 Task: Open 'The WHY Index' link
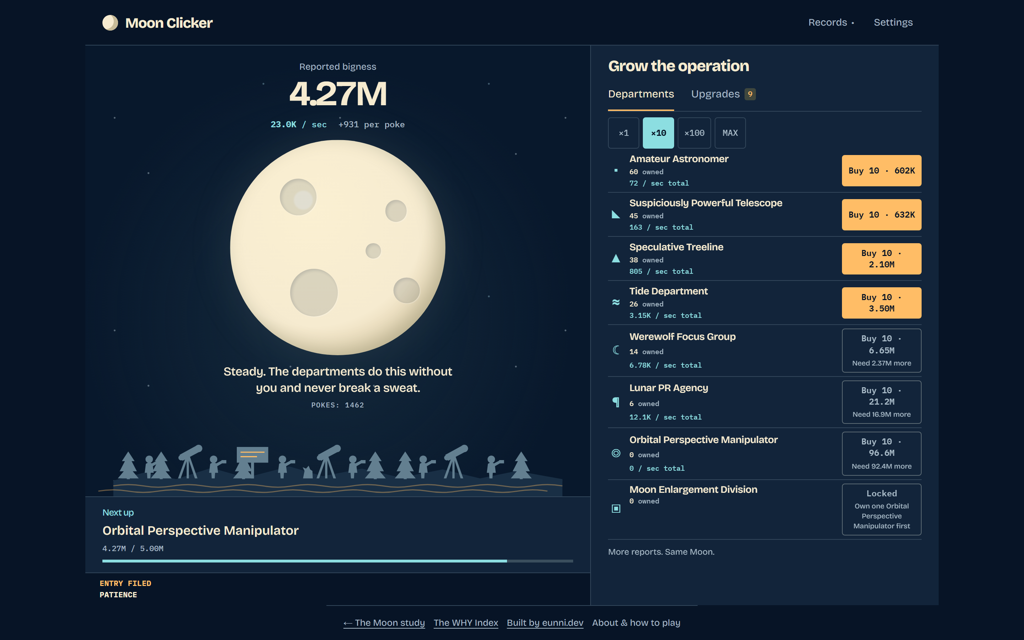(465, 623)
